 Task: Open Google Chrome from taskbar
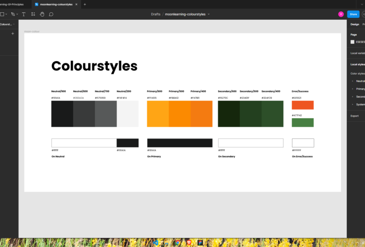178,243
